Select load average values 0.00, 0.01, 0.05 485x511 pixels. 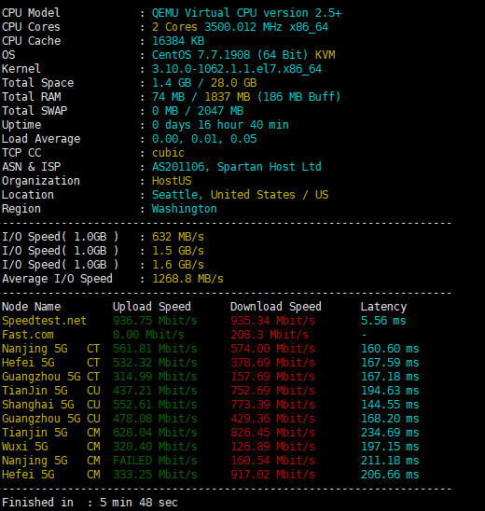[204, 139]
